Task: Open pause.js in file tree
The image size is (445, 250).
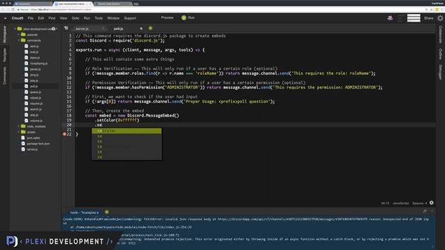Action: (x=35, y=69)
